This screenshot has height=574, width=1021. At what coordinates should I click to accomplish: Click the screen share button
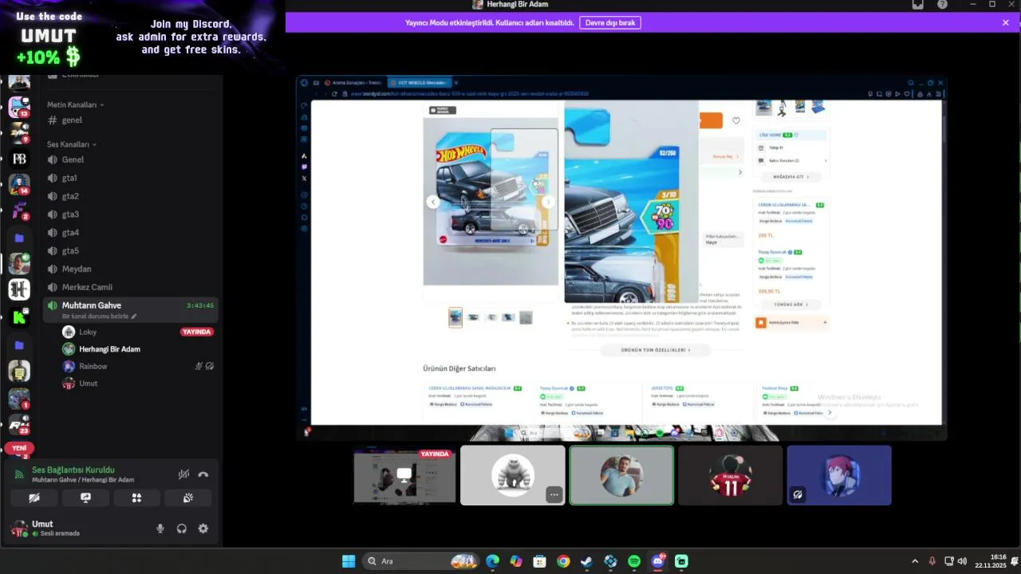(x=85, y=497)
